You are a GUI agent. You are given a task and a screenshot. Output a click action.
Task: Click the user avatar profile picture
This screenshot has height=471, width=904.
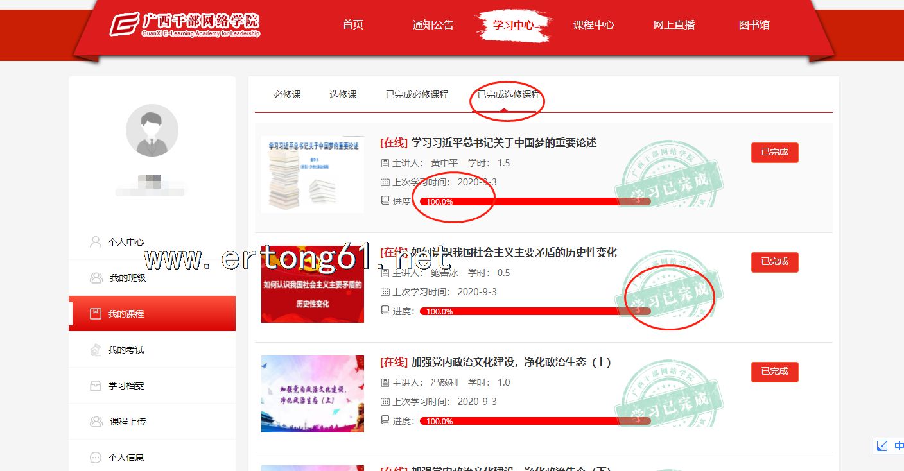coord(152,130)
